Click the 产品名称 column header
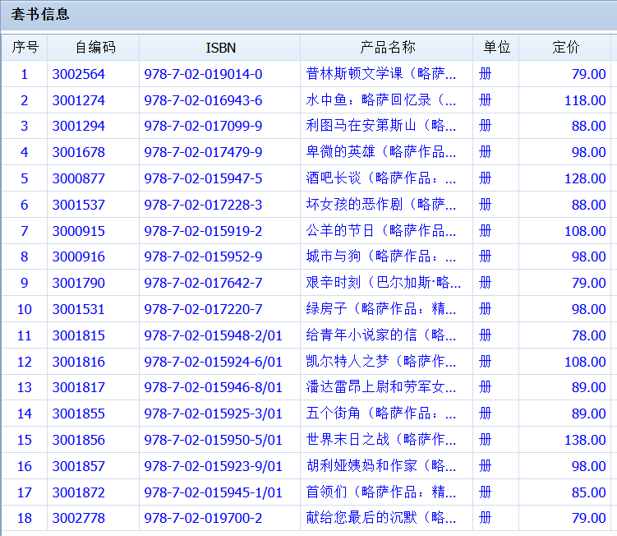Image resolution: width=617 pixels, height=536 pixels. (x=386, y=48)
